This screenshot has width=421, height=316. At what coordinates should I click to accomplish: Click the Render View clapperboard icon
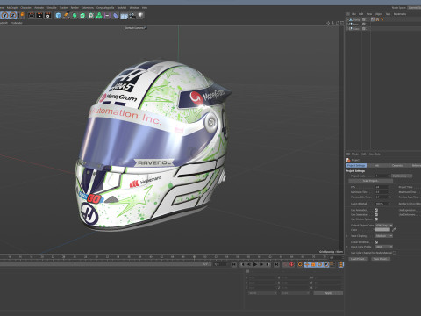(32, 15)
